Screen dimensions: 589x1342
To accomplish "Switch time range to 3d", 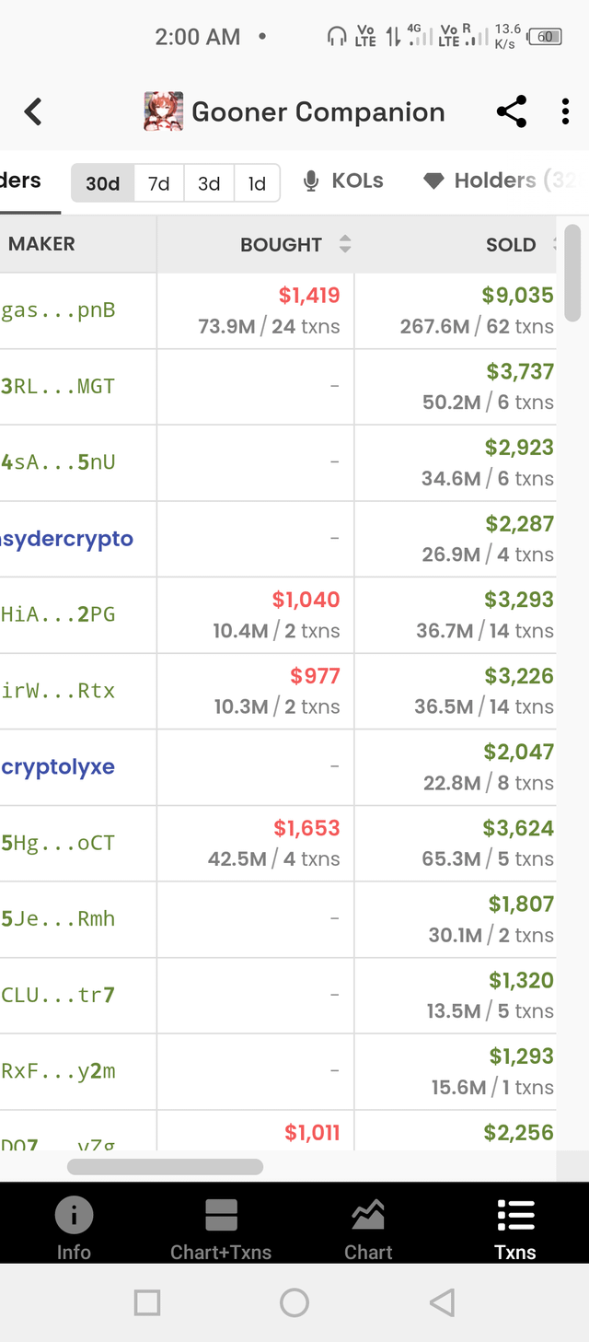I will [209, 183].
